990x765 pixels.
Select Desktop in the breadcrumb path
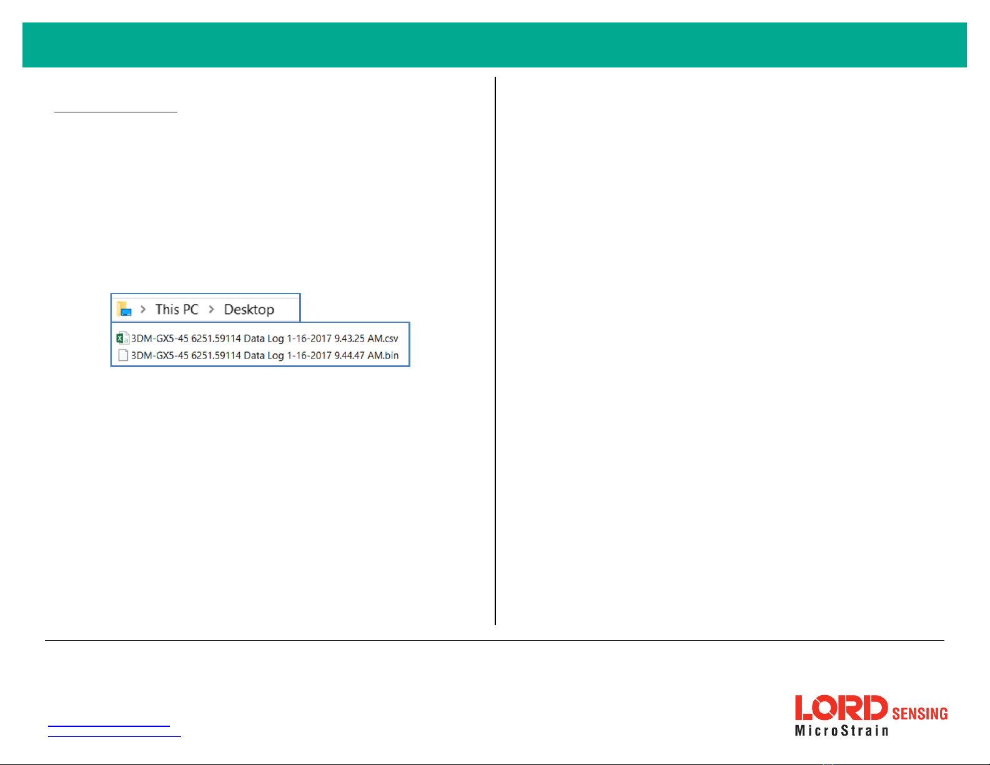249,309
